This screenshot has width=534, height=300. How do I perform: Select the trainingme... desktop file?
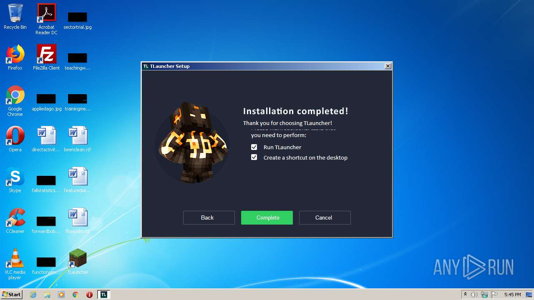[x=78, y=102]
